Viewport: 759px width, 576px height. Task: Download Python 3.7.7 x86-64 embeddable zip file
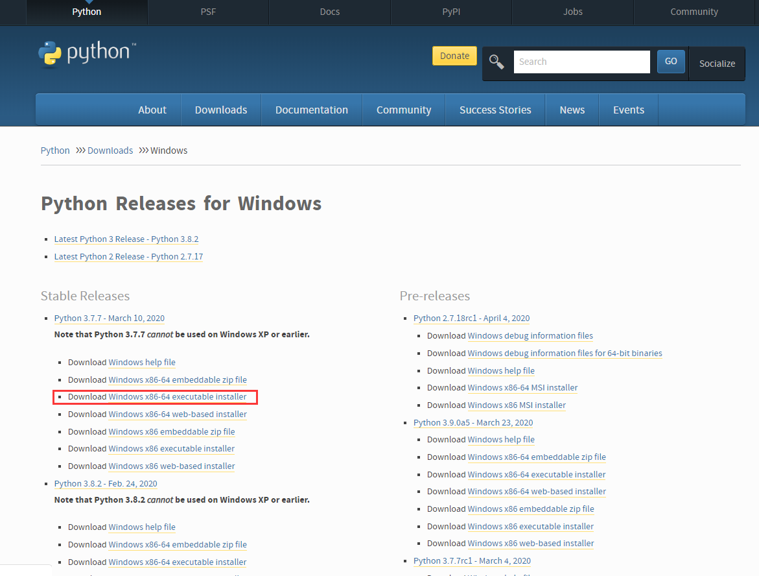tap(178, 380)
